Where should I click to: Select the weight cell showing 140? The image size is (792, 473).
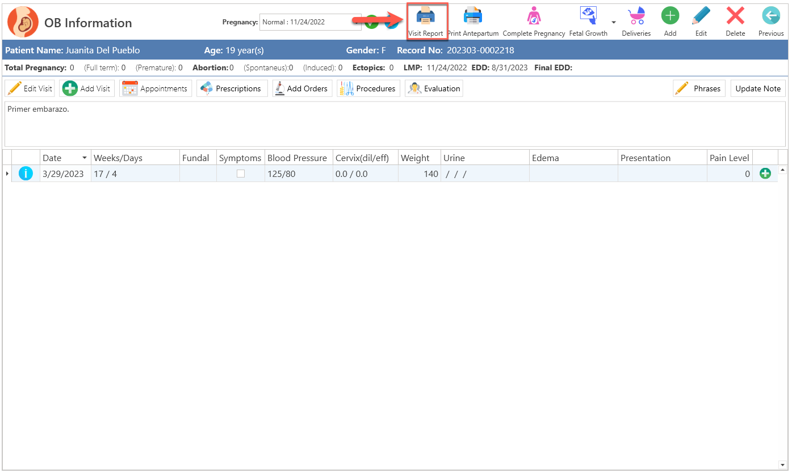(x=419, y=174)
